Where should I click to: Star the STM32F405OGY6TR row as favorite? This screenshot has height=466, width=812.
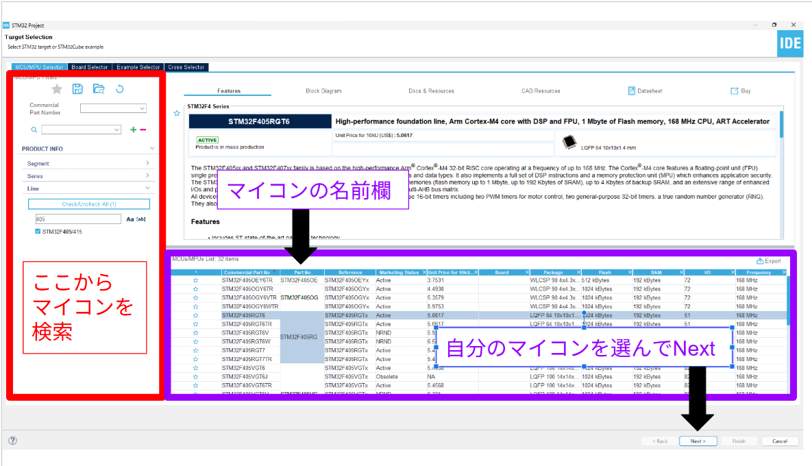[196, 289]
